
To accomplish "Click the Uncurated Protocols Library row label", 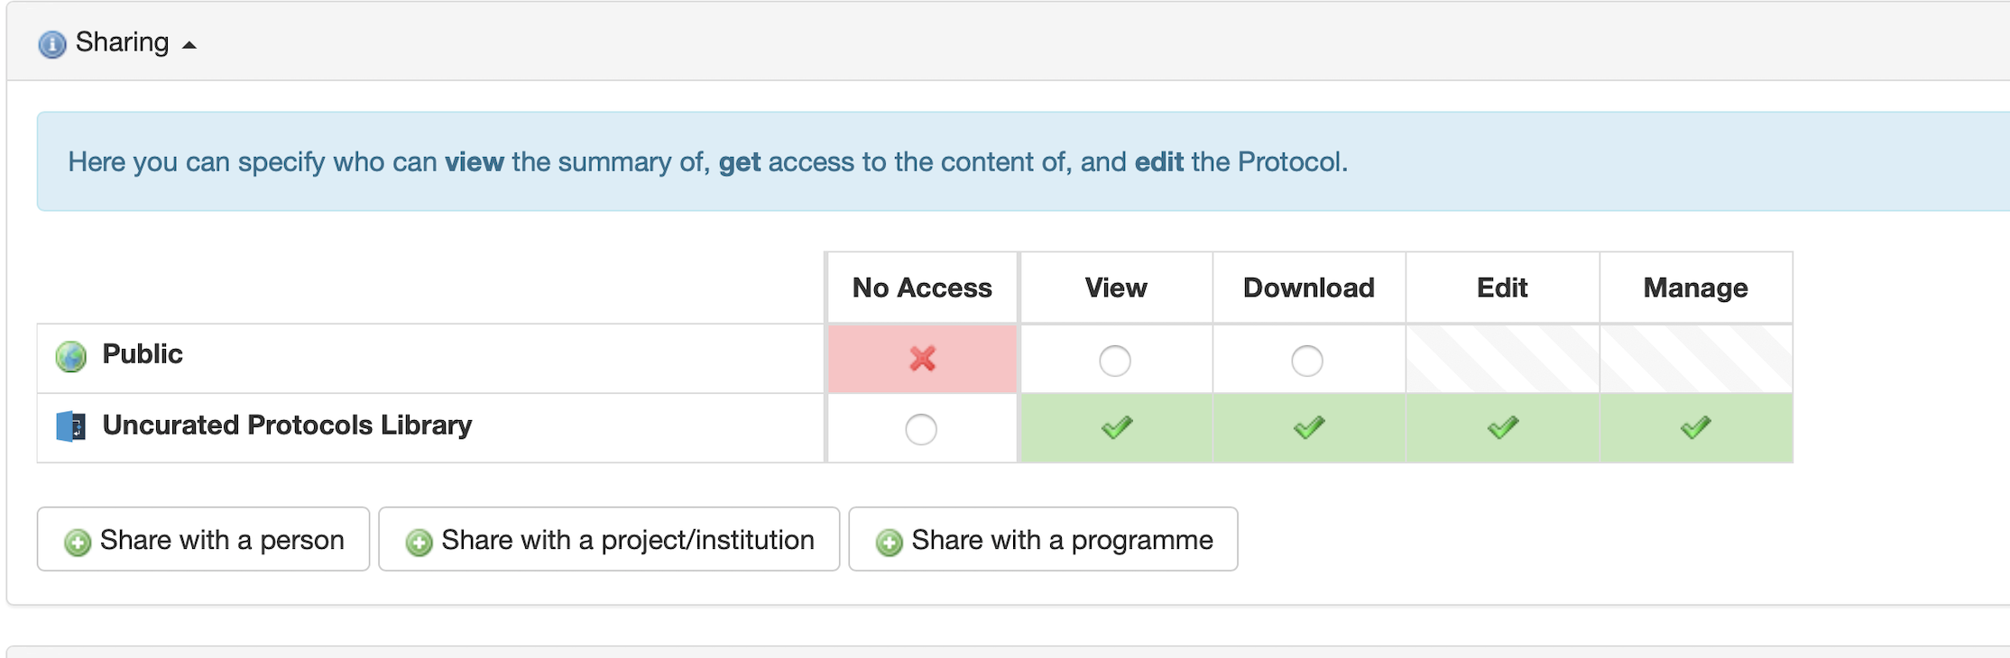I will coord(287,425).
